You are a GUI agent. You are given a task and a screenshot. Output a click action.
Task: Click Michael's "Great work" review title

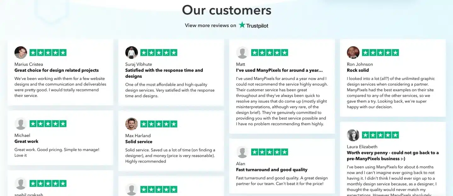[x=26, y=141]
